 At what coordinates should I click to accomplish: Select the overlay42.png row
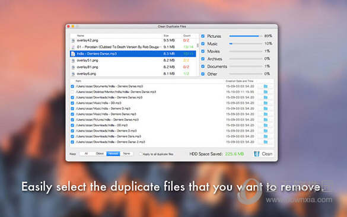pos(133,40)
